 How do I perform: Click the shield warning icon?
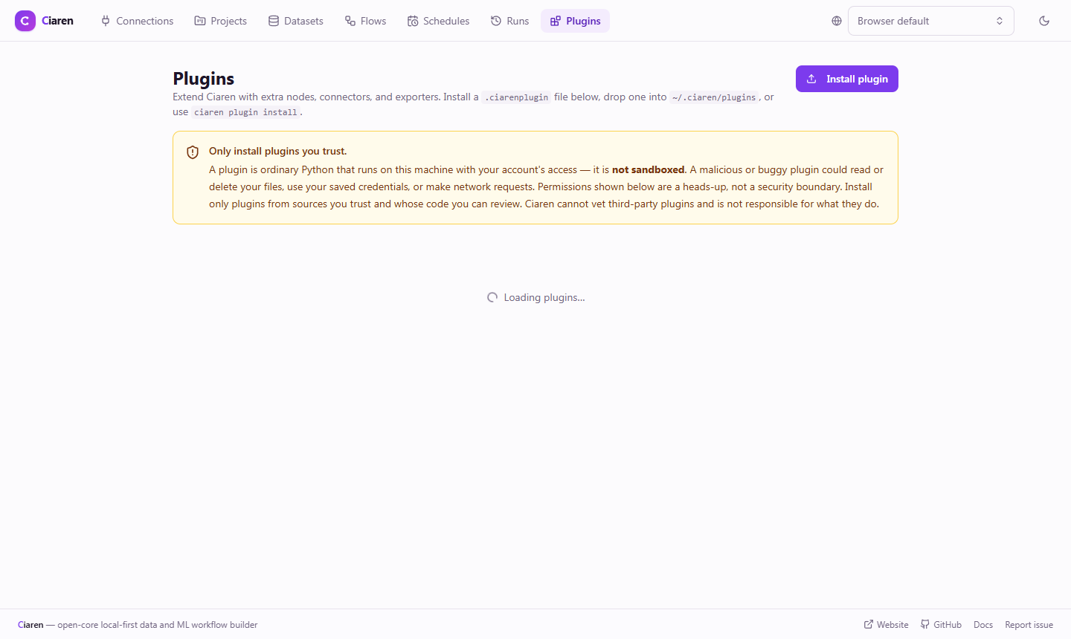pos(193,152)
